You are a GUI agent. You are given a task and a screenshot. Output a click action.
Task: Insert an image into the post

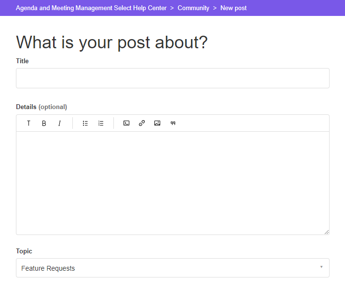click(x=157, y=123)
